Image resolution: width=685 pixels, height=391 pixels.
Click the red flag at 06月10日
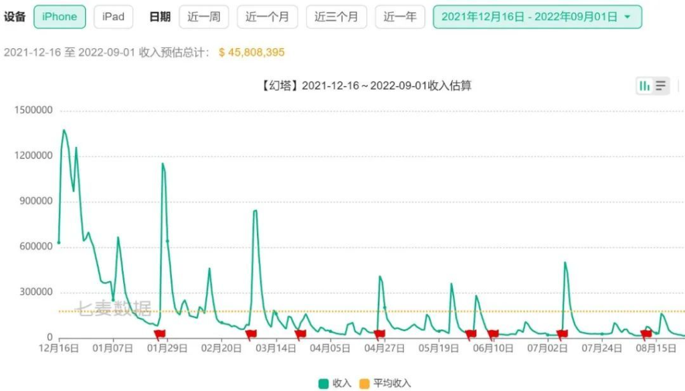493,334
